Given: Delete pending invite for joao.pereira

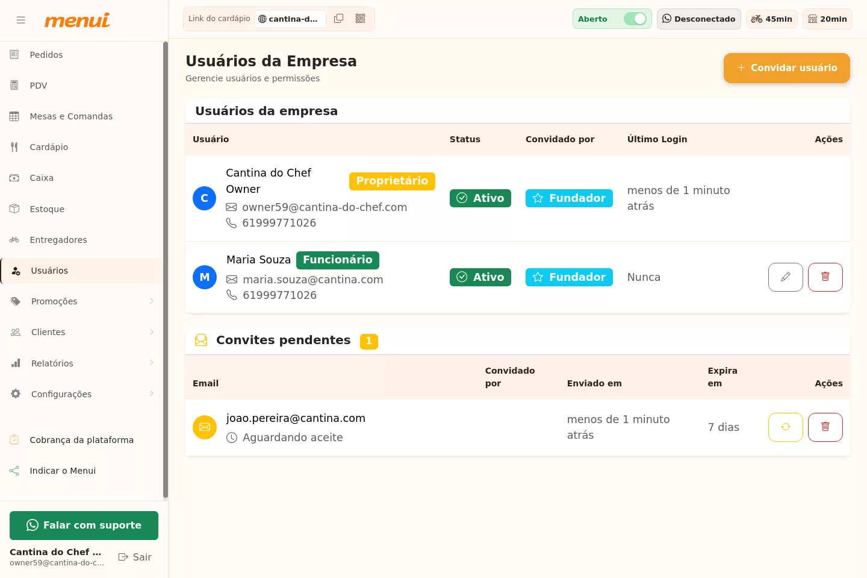Looking at the screenshot, I should 825,427.
